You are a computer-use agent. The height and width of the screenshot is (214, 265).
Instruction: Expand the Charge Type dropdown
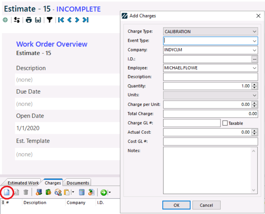click(x=254, y=31)
